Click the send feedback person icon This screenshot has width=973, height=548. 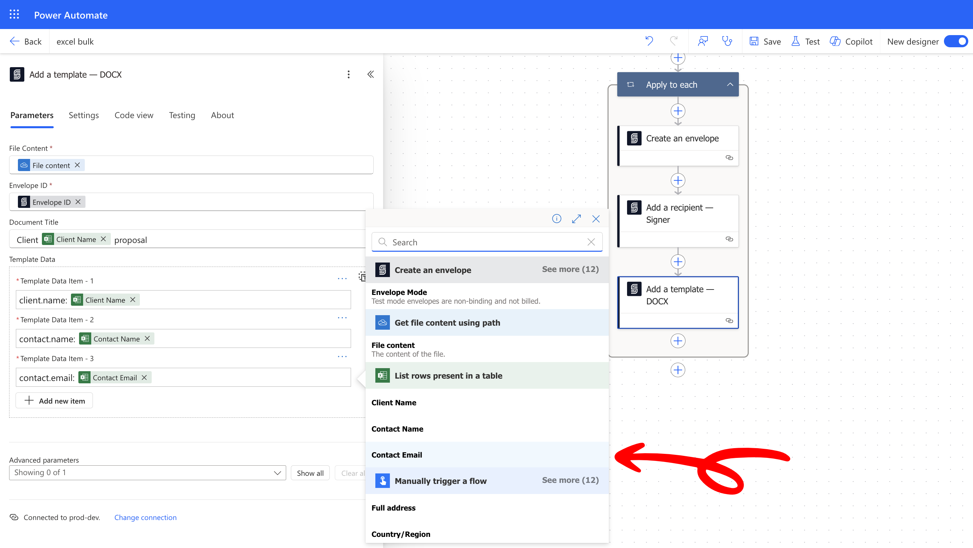[x=703, y=41]
